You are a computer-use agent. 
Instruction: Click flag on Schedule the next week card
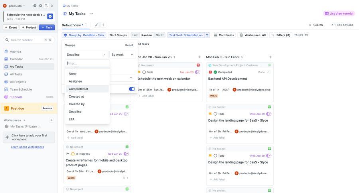pos(139,72)
